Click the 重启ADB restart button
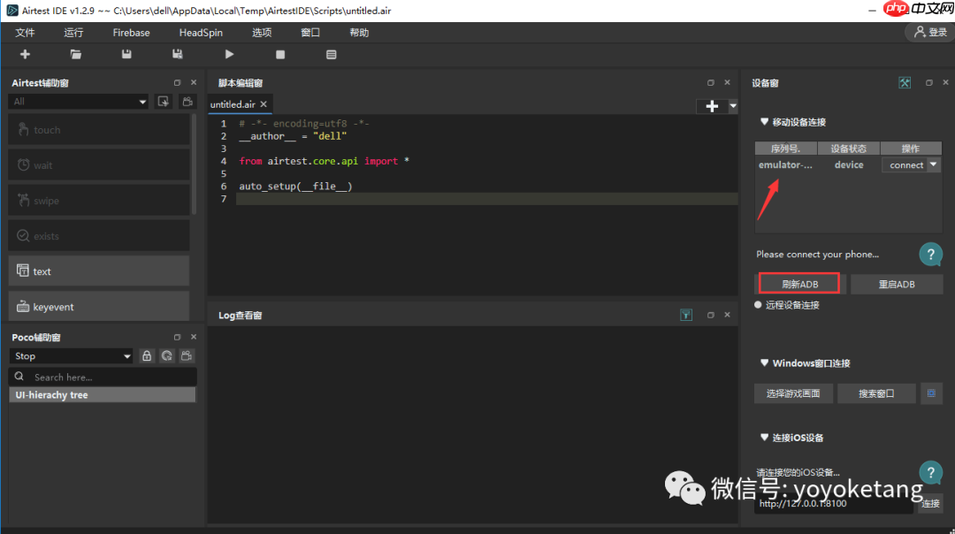 coord(897,284)
